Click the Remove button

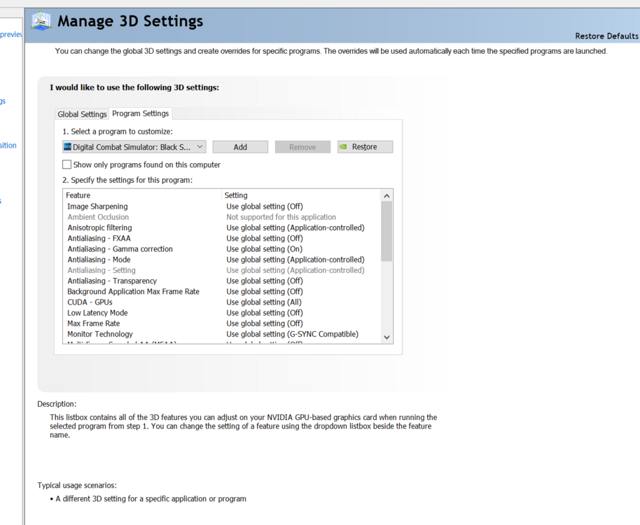(302, 147)
